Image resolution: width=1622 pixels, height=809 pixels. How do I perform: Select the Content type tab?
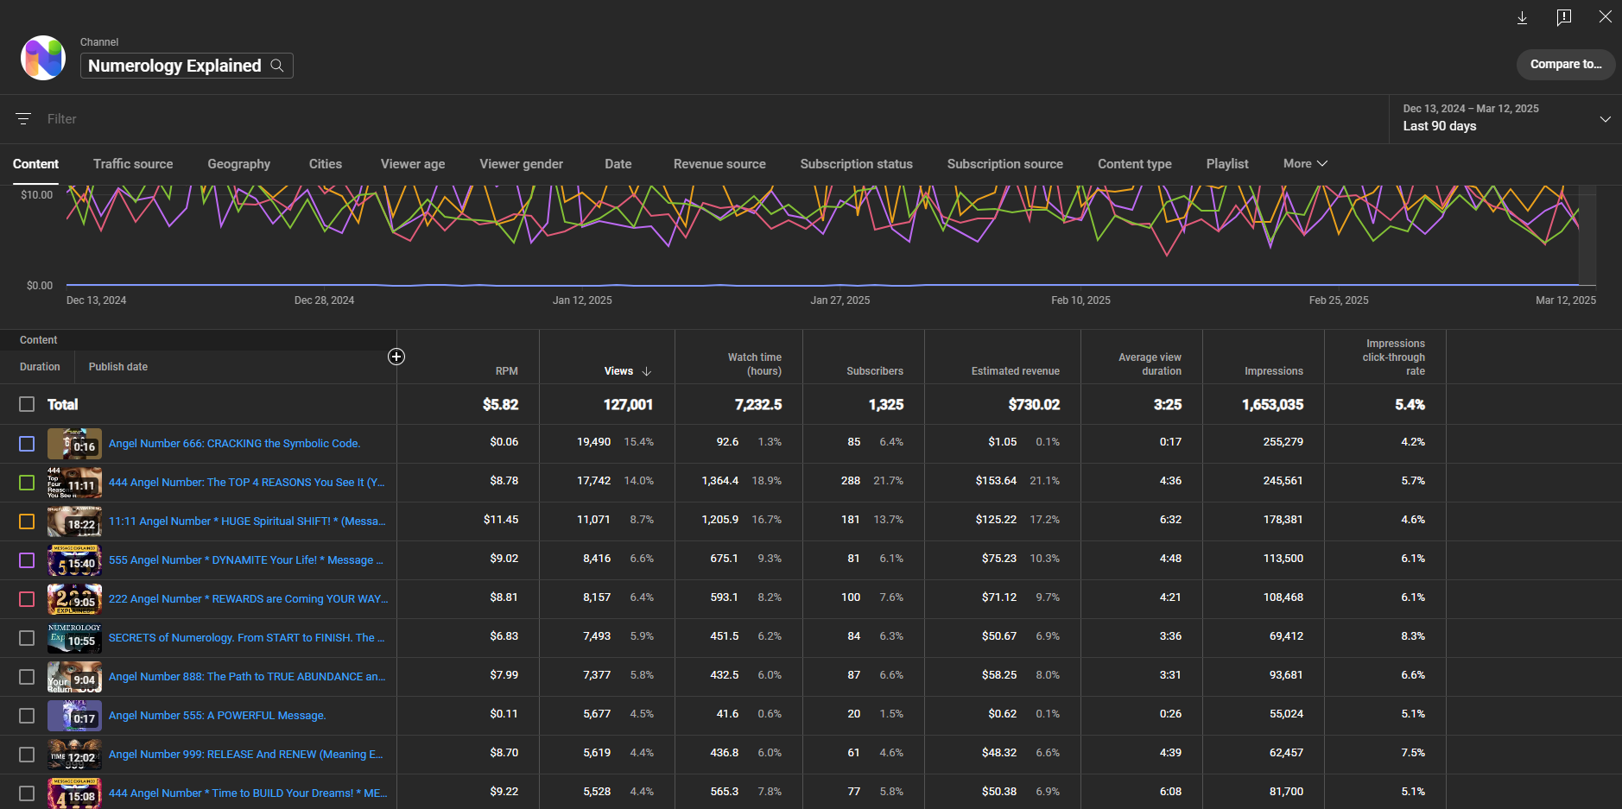tap(1135, 164)
